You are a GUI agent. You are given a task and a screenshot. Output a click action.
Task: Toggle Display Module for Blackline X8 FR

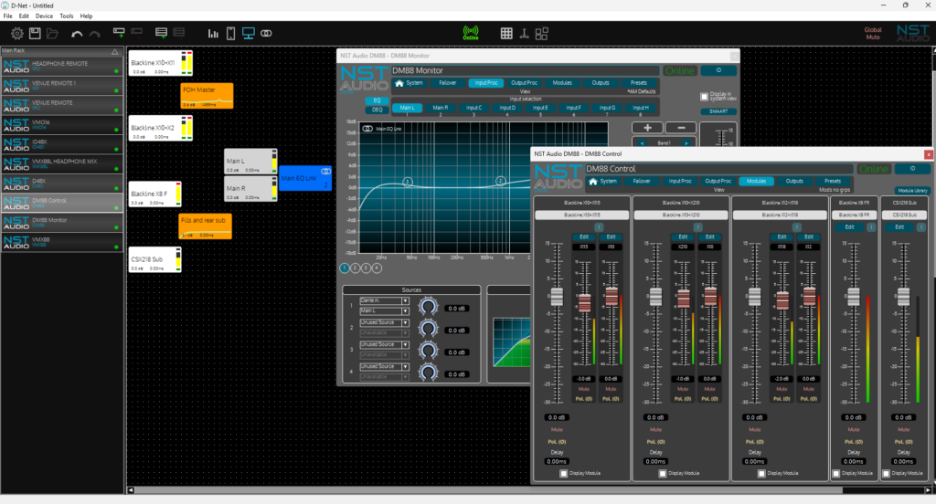[x=836, y=474]
